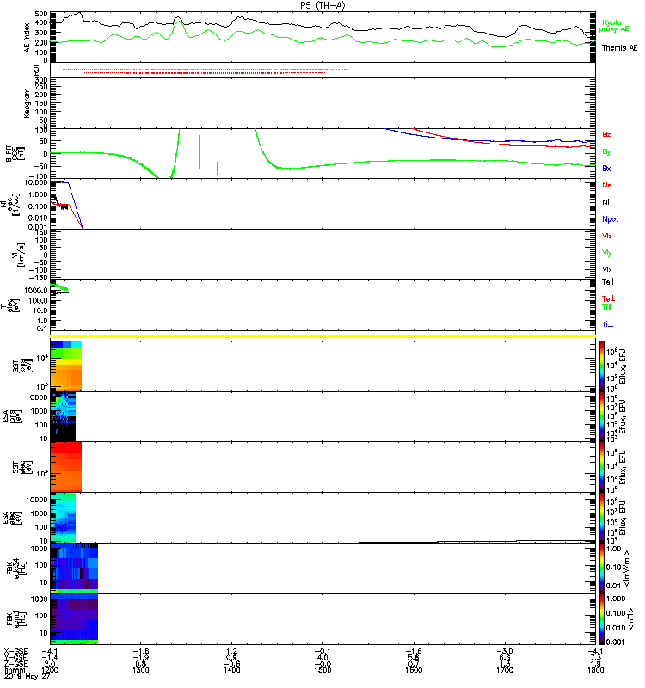The width and height of the screenshot is (645, 688).
Task: Click the ESA ions spectrogram data block
Action: [63, 416]
